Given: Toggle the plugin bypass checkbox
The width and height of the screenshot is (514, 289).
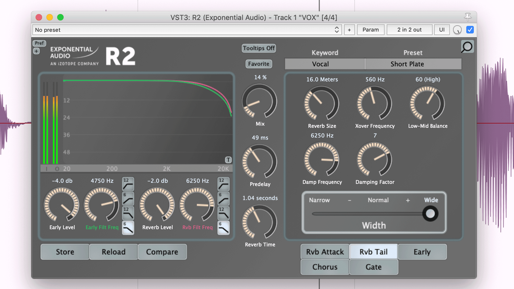Looking at the screenshot, I should (470, 30).
